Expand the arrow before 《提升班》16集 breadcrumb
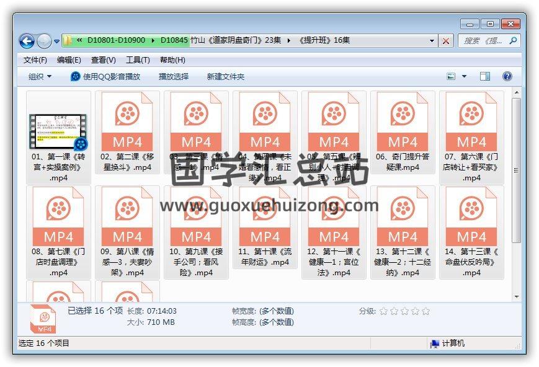This screenshot has width=539, height=367. 289,40
